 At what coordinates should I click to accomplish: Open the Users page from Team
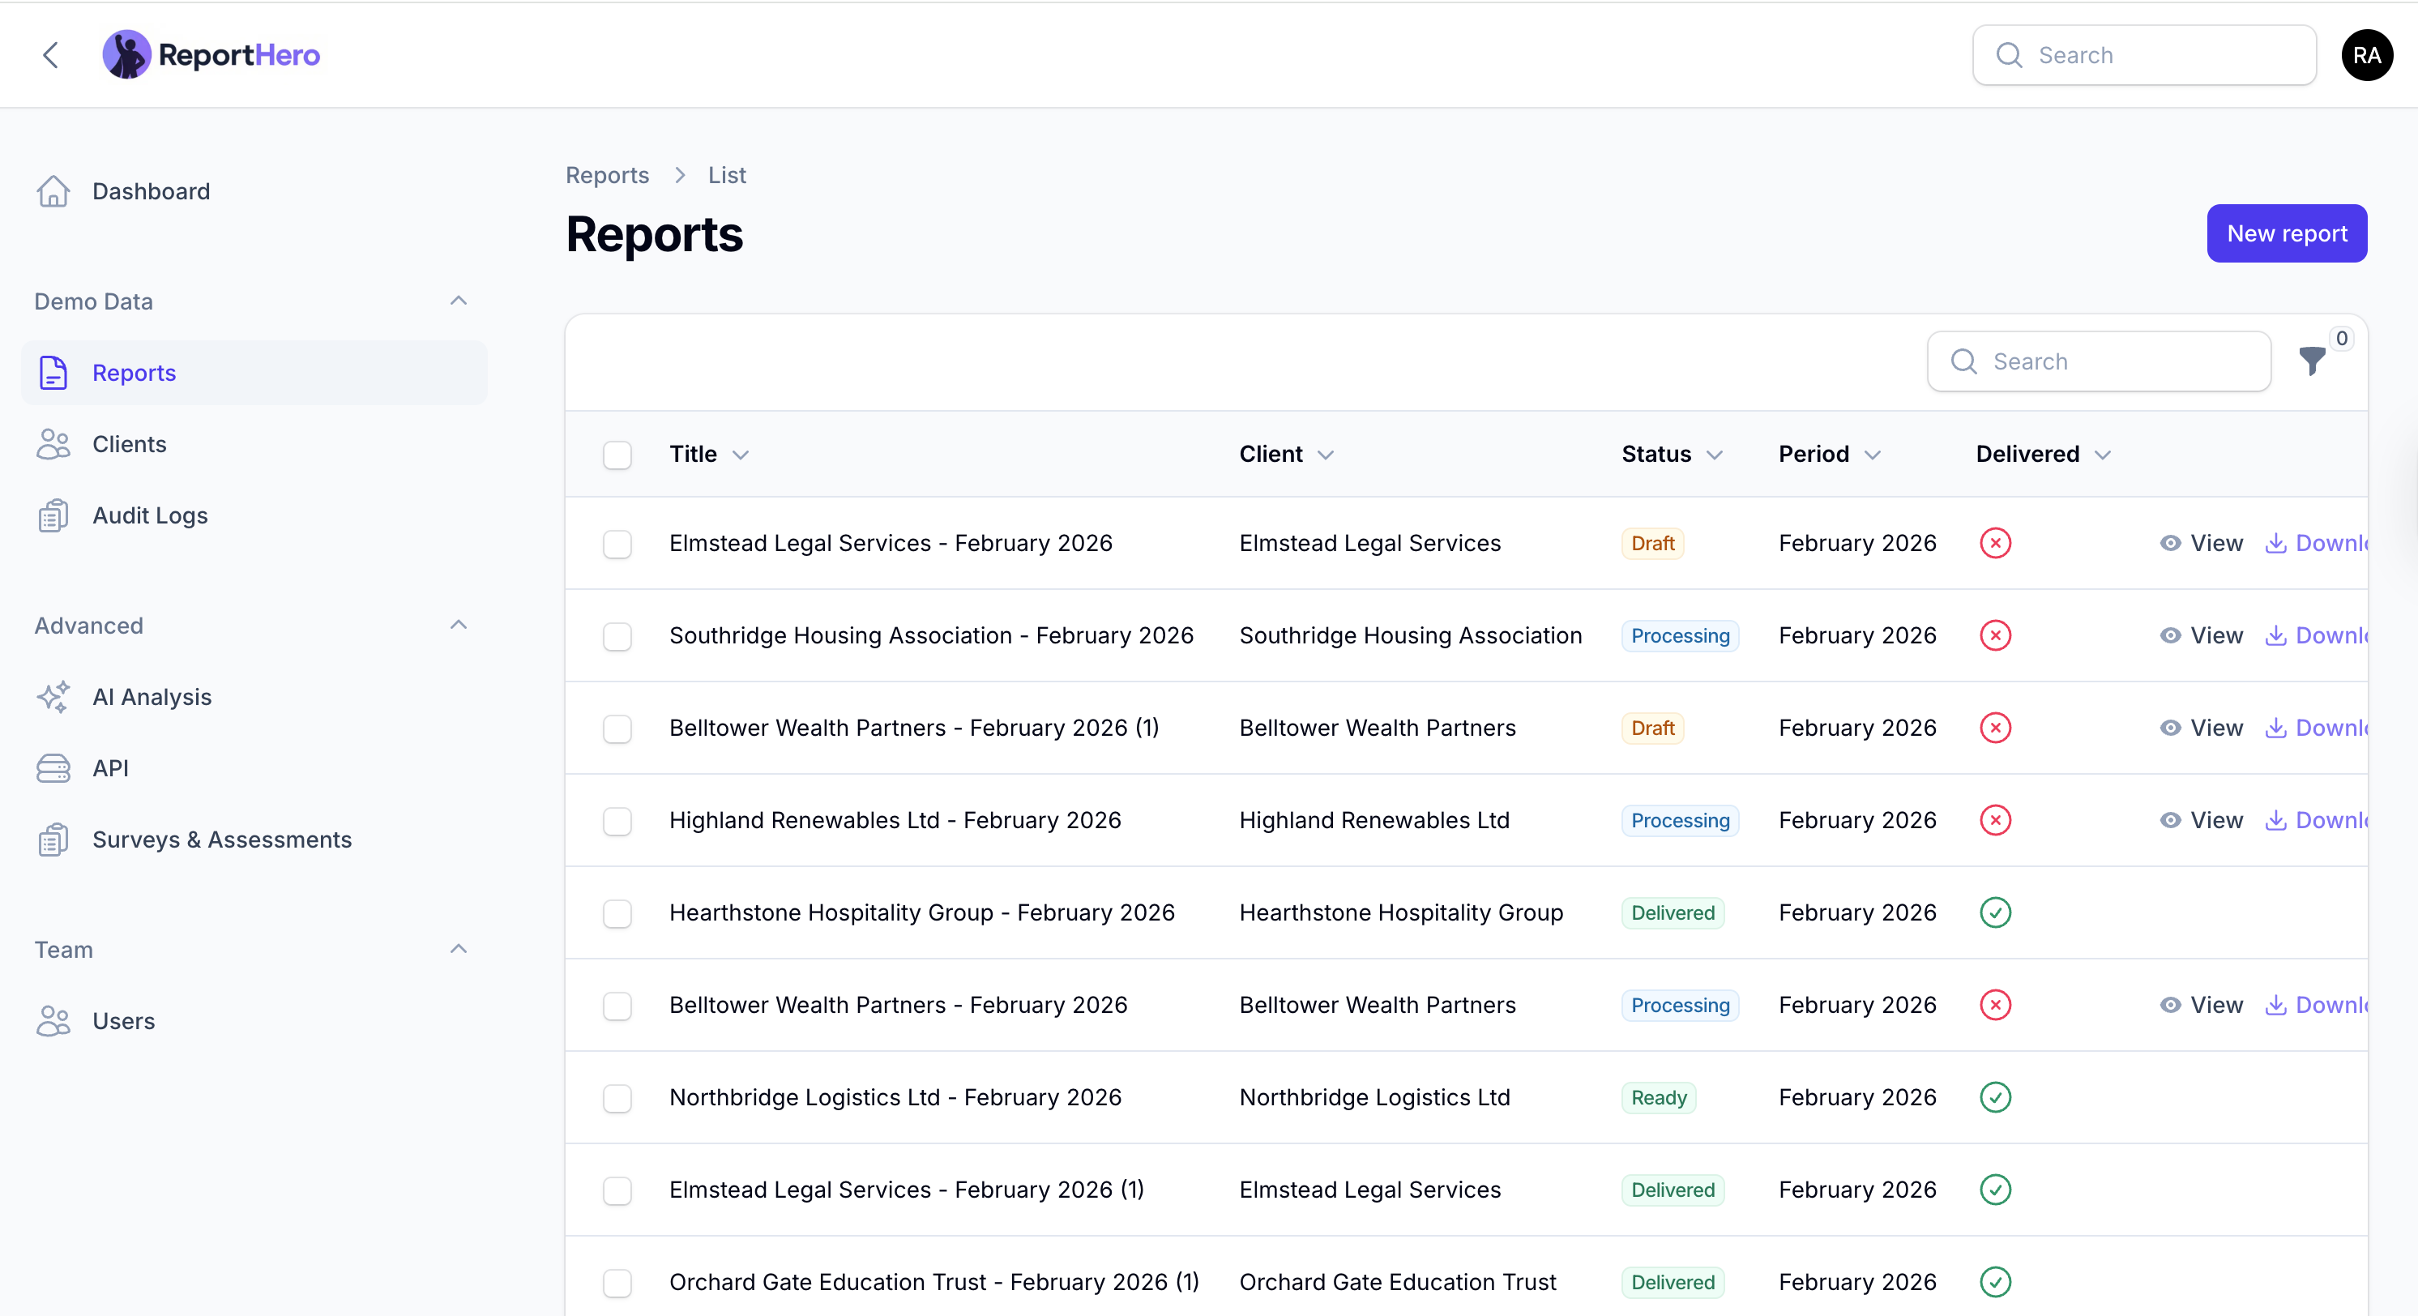tap(124, 1021)
